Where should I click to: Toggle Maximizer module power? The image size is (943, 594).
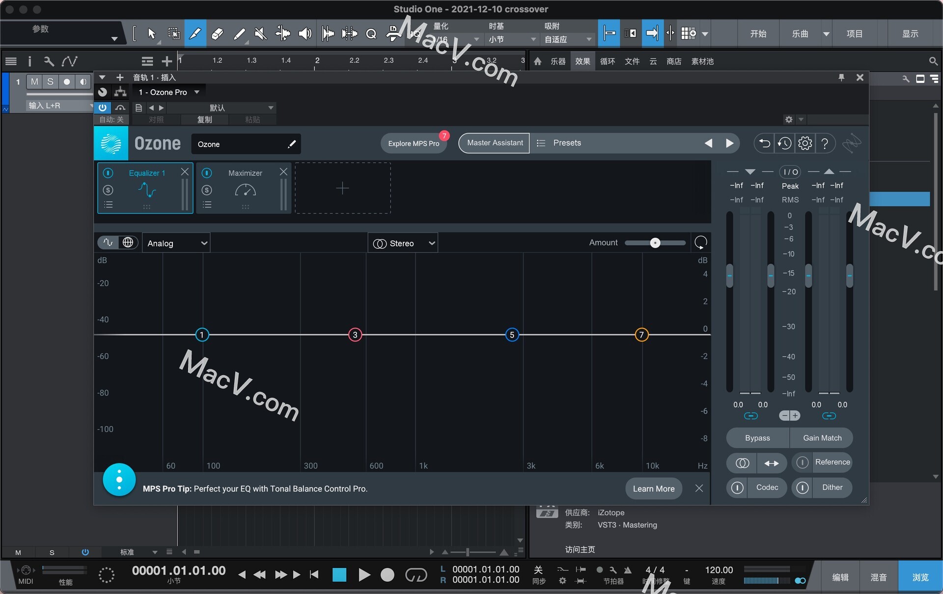207,173
